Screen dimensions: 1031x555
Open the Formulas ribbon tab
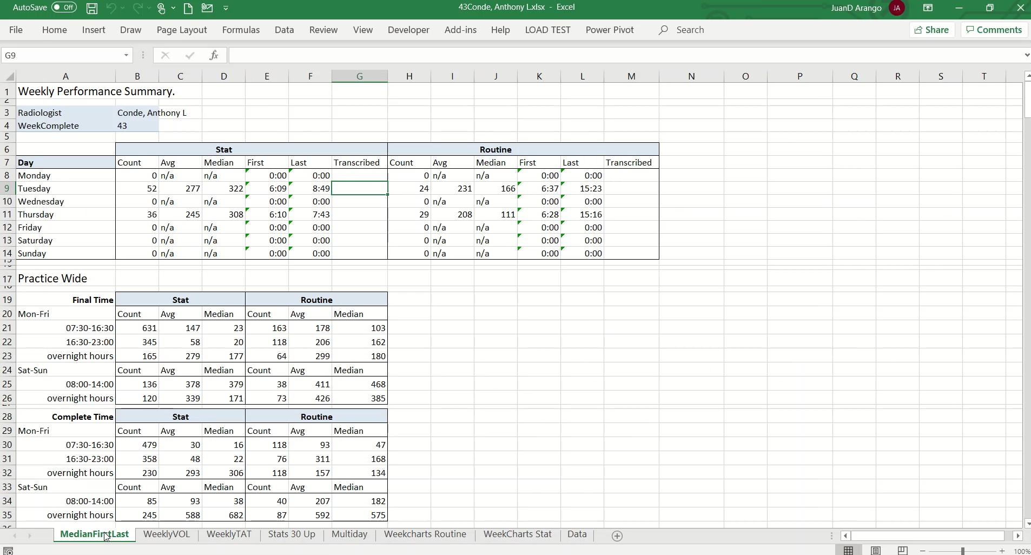(241, 30)
